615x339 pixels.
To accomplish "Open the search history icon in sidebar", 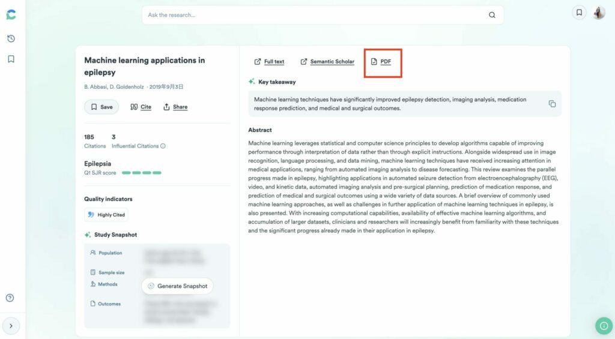I will (11, 38).
